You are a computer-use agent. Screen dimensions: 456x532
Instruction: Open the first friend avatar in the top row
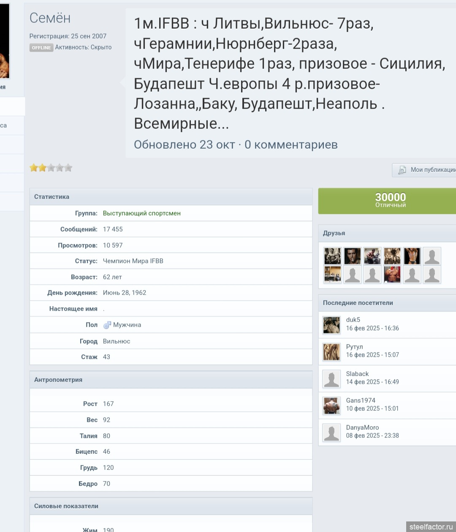(333, 256)
